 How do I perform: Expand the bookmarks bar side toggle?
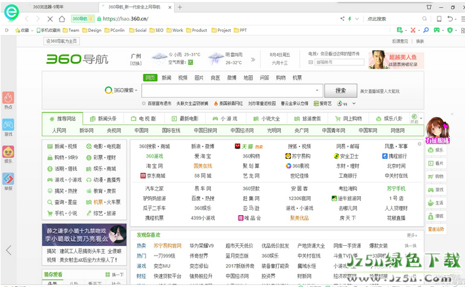(x=7, y=30)
